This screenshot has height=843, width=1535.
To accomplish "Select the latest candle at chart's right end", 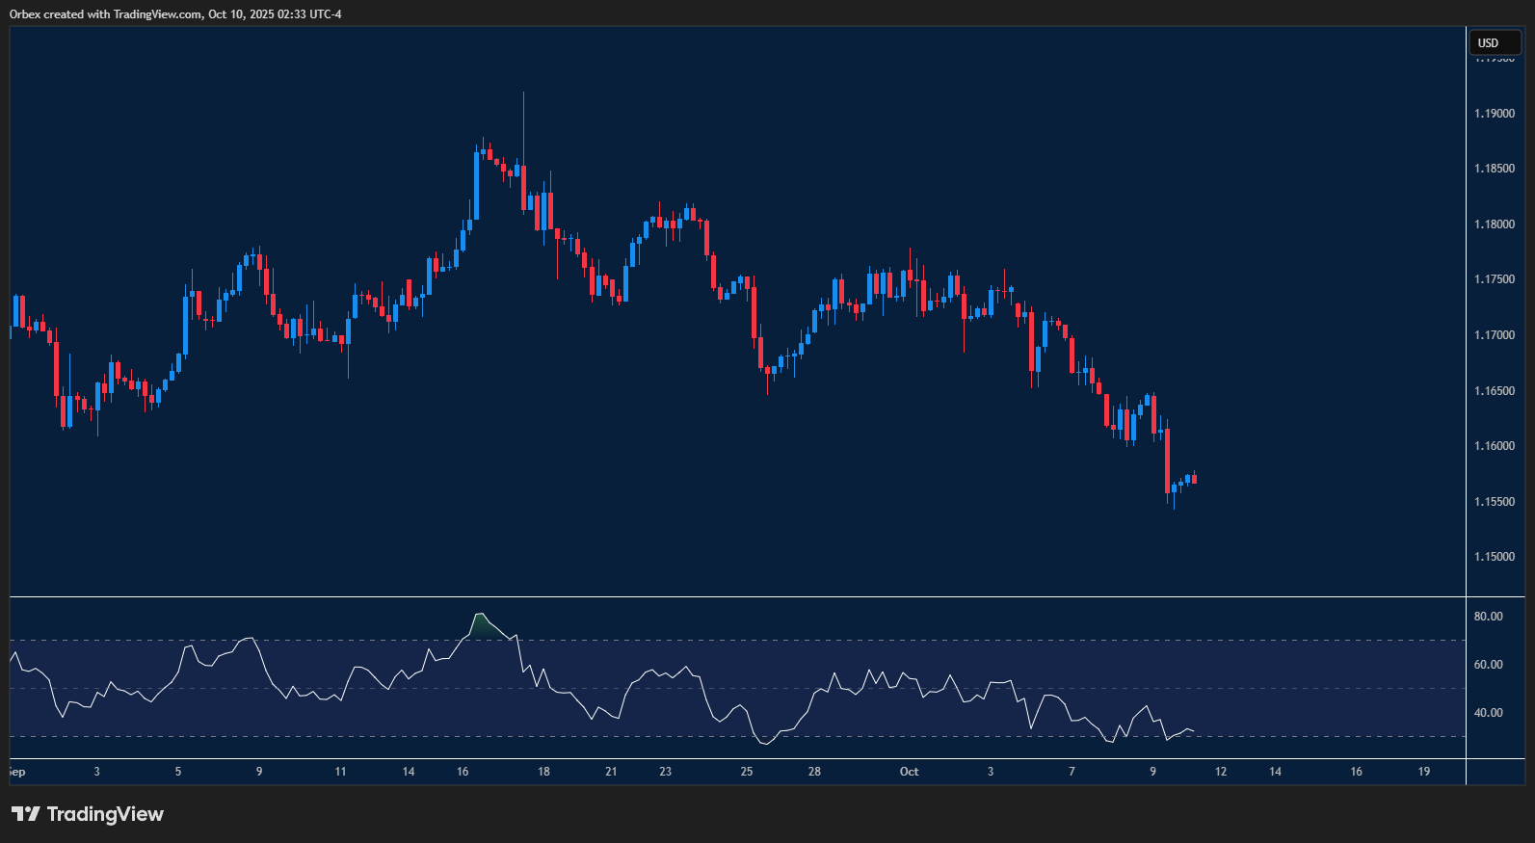I will pyautogui.click(x=1194, y=479).
